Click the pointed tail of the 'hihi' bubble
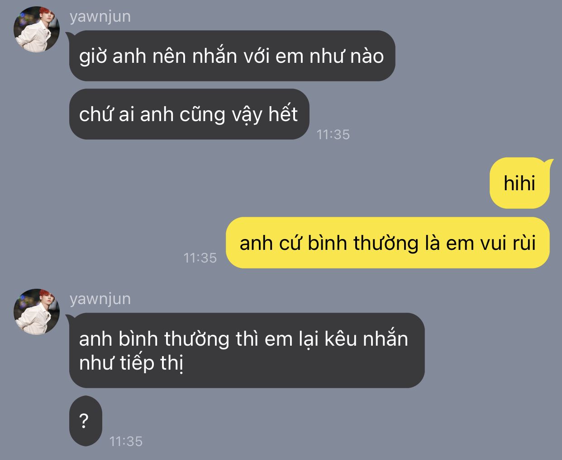Screen dimensions: 562x460 (x=549, y=162)
